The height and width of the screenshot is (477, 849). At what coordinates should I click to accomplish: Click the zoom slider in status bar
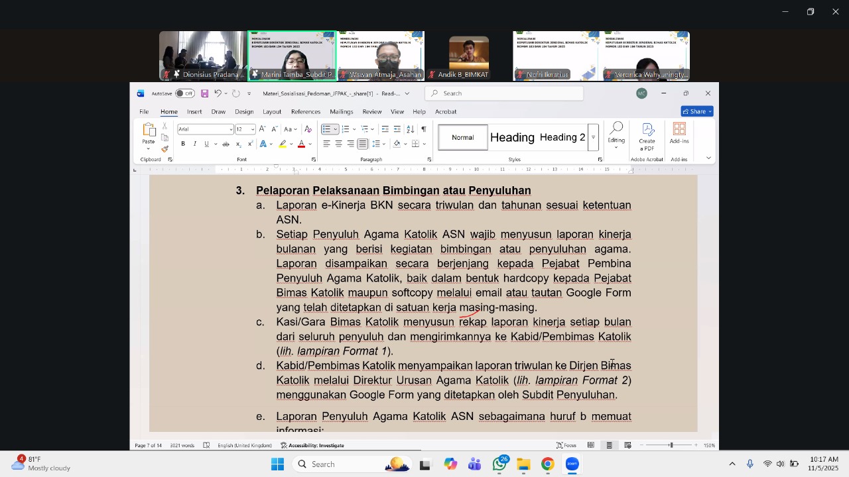click(671, 445)
